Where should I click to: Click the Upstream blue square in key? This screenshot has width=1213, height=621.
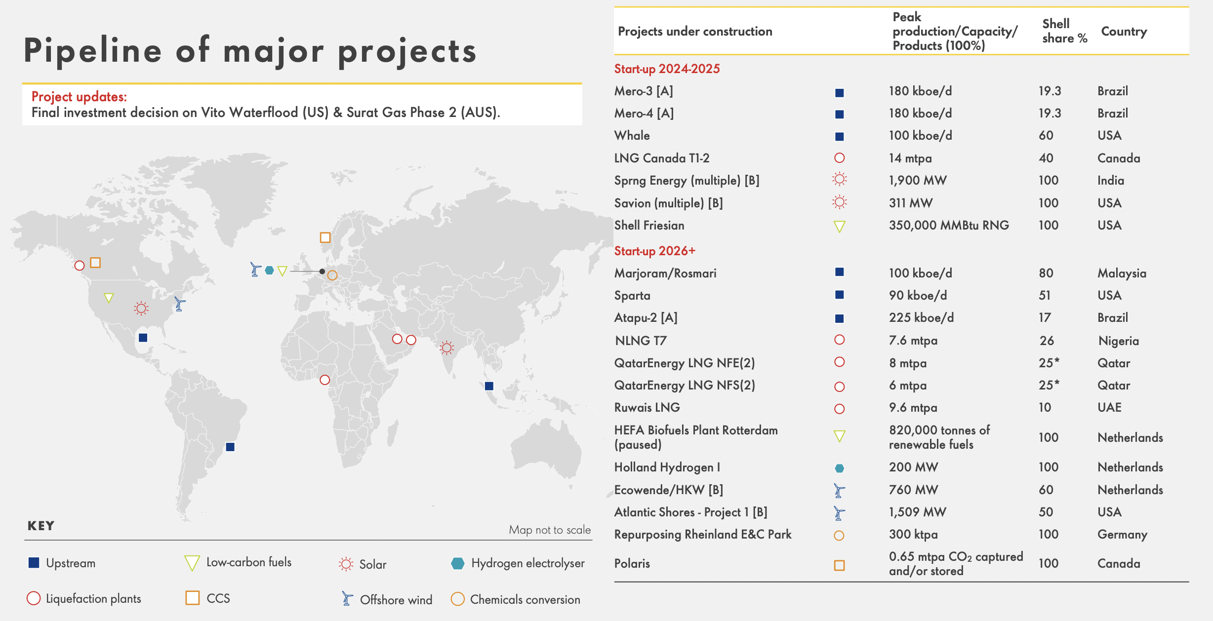click(x=34, y=563)
